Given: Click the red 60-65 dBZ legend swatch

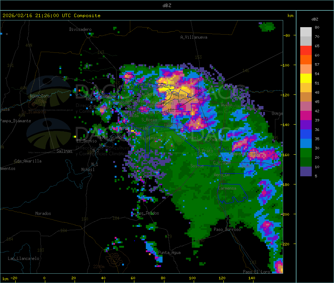Looking at the screenshot, I should 306,51.
